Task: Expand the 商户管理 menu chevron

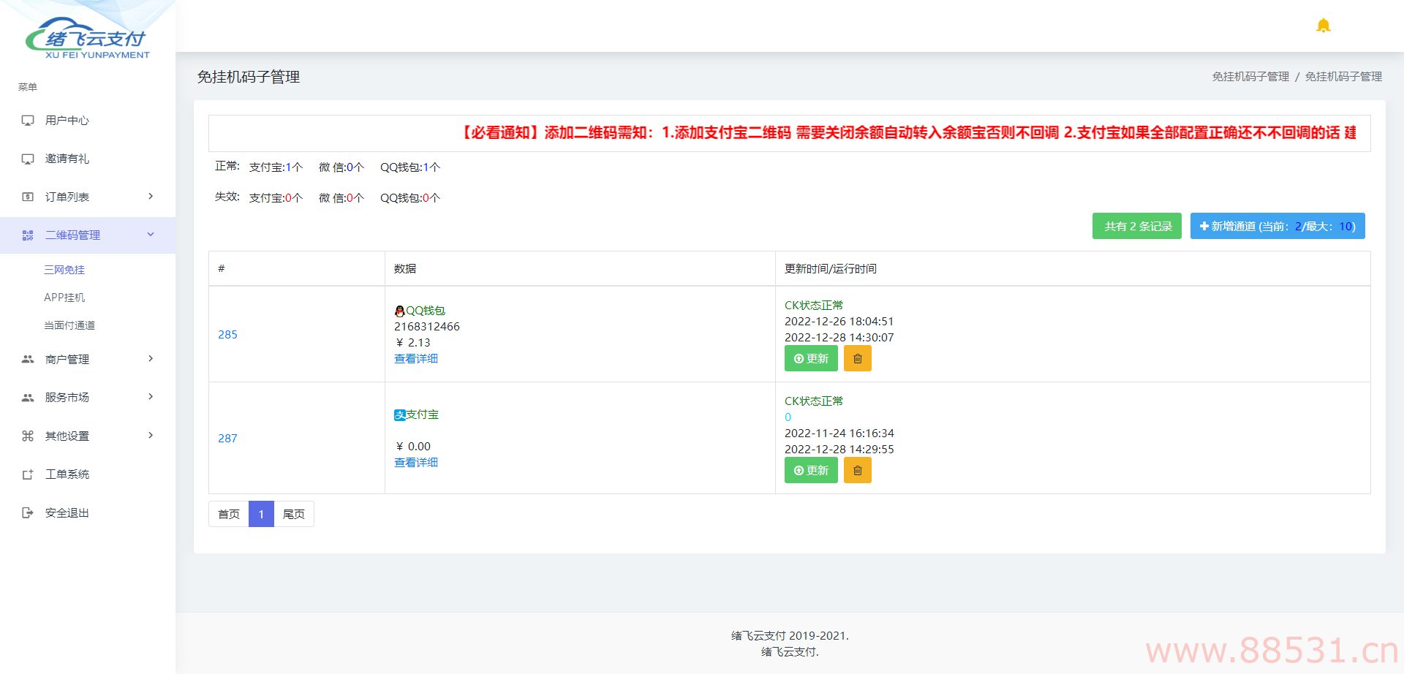Action: click(x=151, y=358)
